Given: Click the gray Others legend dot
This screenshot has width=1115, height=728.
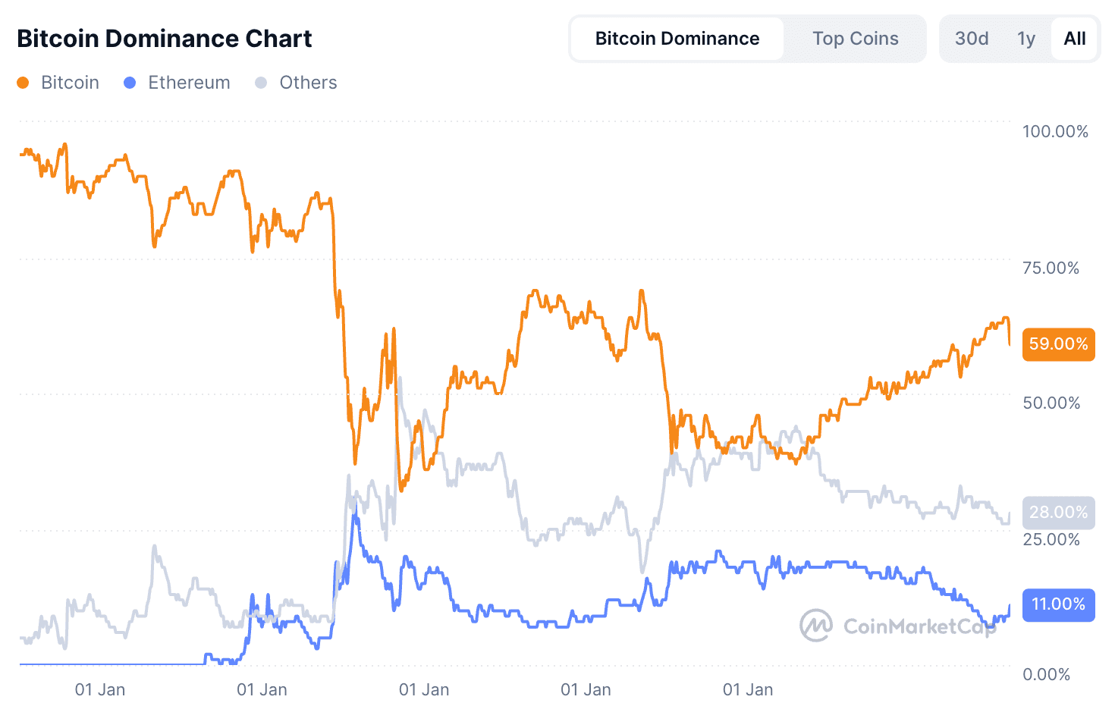Looking at the screenshot, I should tap(261, 82).
